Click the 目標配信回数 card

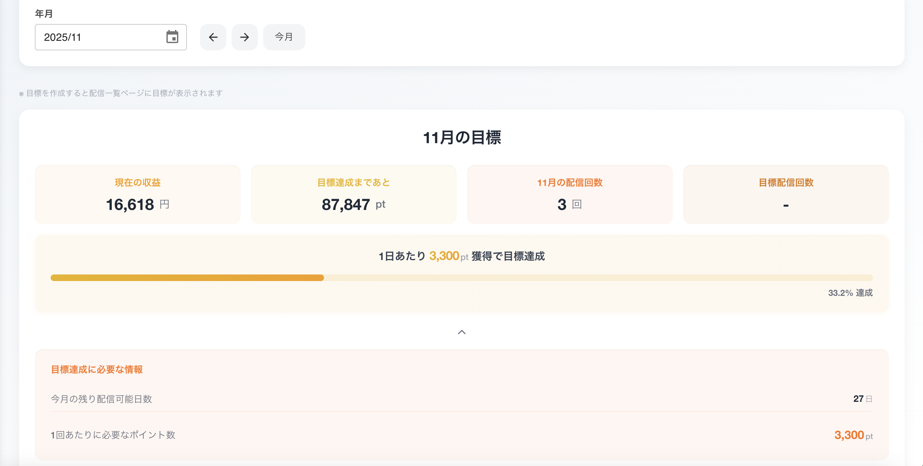[x=786, y=194]
